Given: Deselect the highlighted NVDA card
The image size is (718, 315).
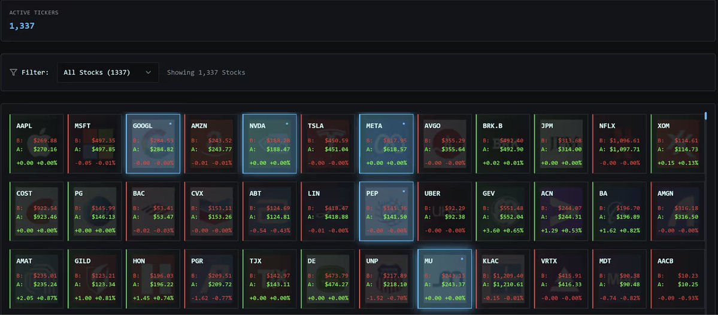Looking at the screenshot, I should [270, 144].
